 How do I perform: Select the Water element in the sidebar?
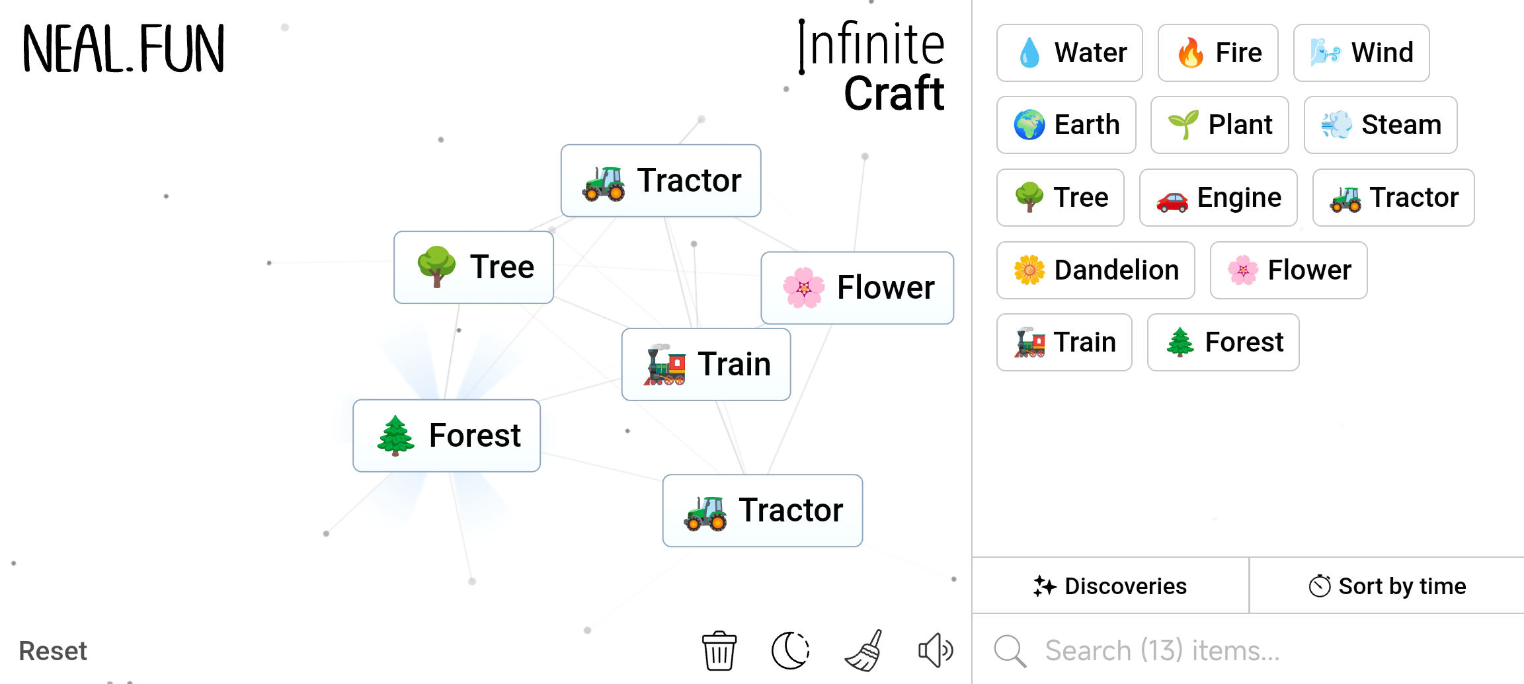[x=1069, y=53]
